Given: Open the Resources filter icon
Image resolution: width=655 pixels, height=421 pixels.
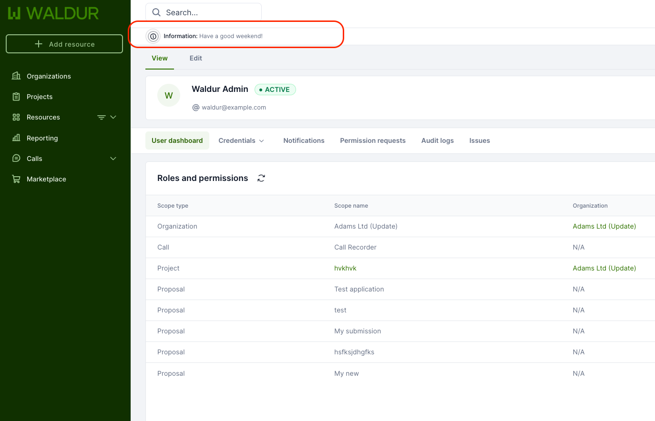Looking at the screenshot, I should 101,117.
